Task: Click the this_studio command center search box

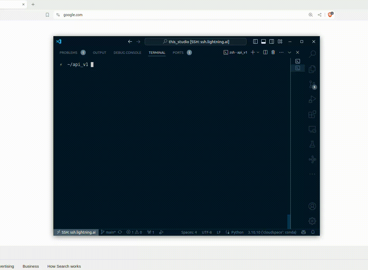Action: tap(195, 42)
